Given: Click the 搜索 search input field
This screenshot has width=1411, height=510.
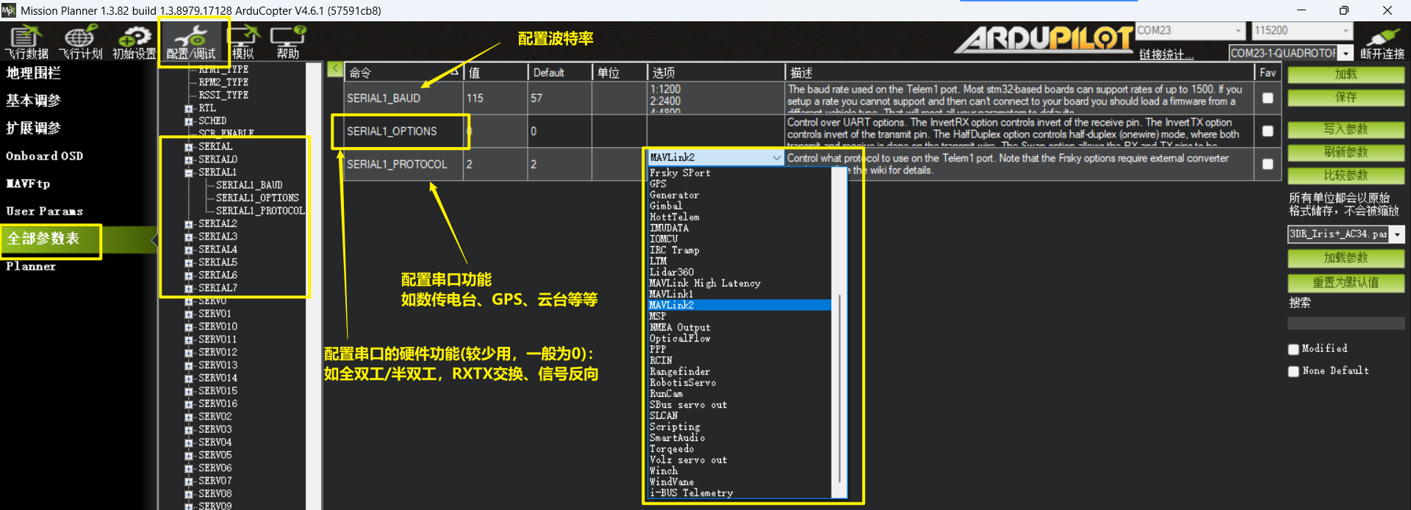Looking at the screenshot, I should (1345, 323).
